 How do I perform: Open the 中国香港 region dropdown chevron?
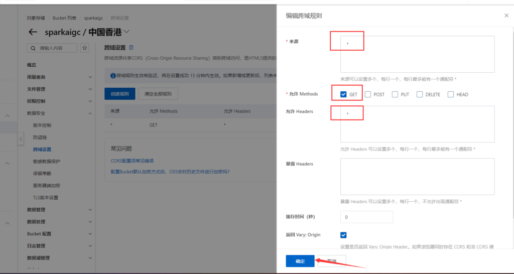click(126, 32)
